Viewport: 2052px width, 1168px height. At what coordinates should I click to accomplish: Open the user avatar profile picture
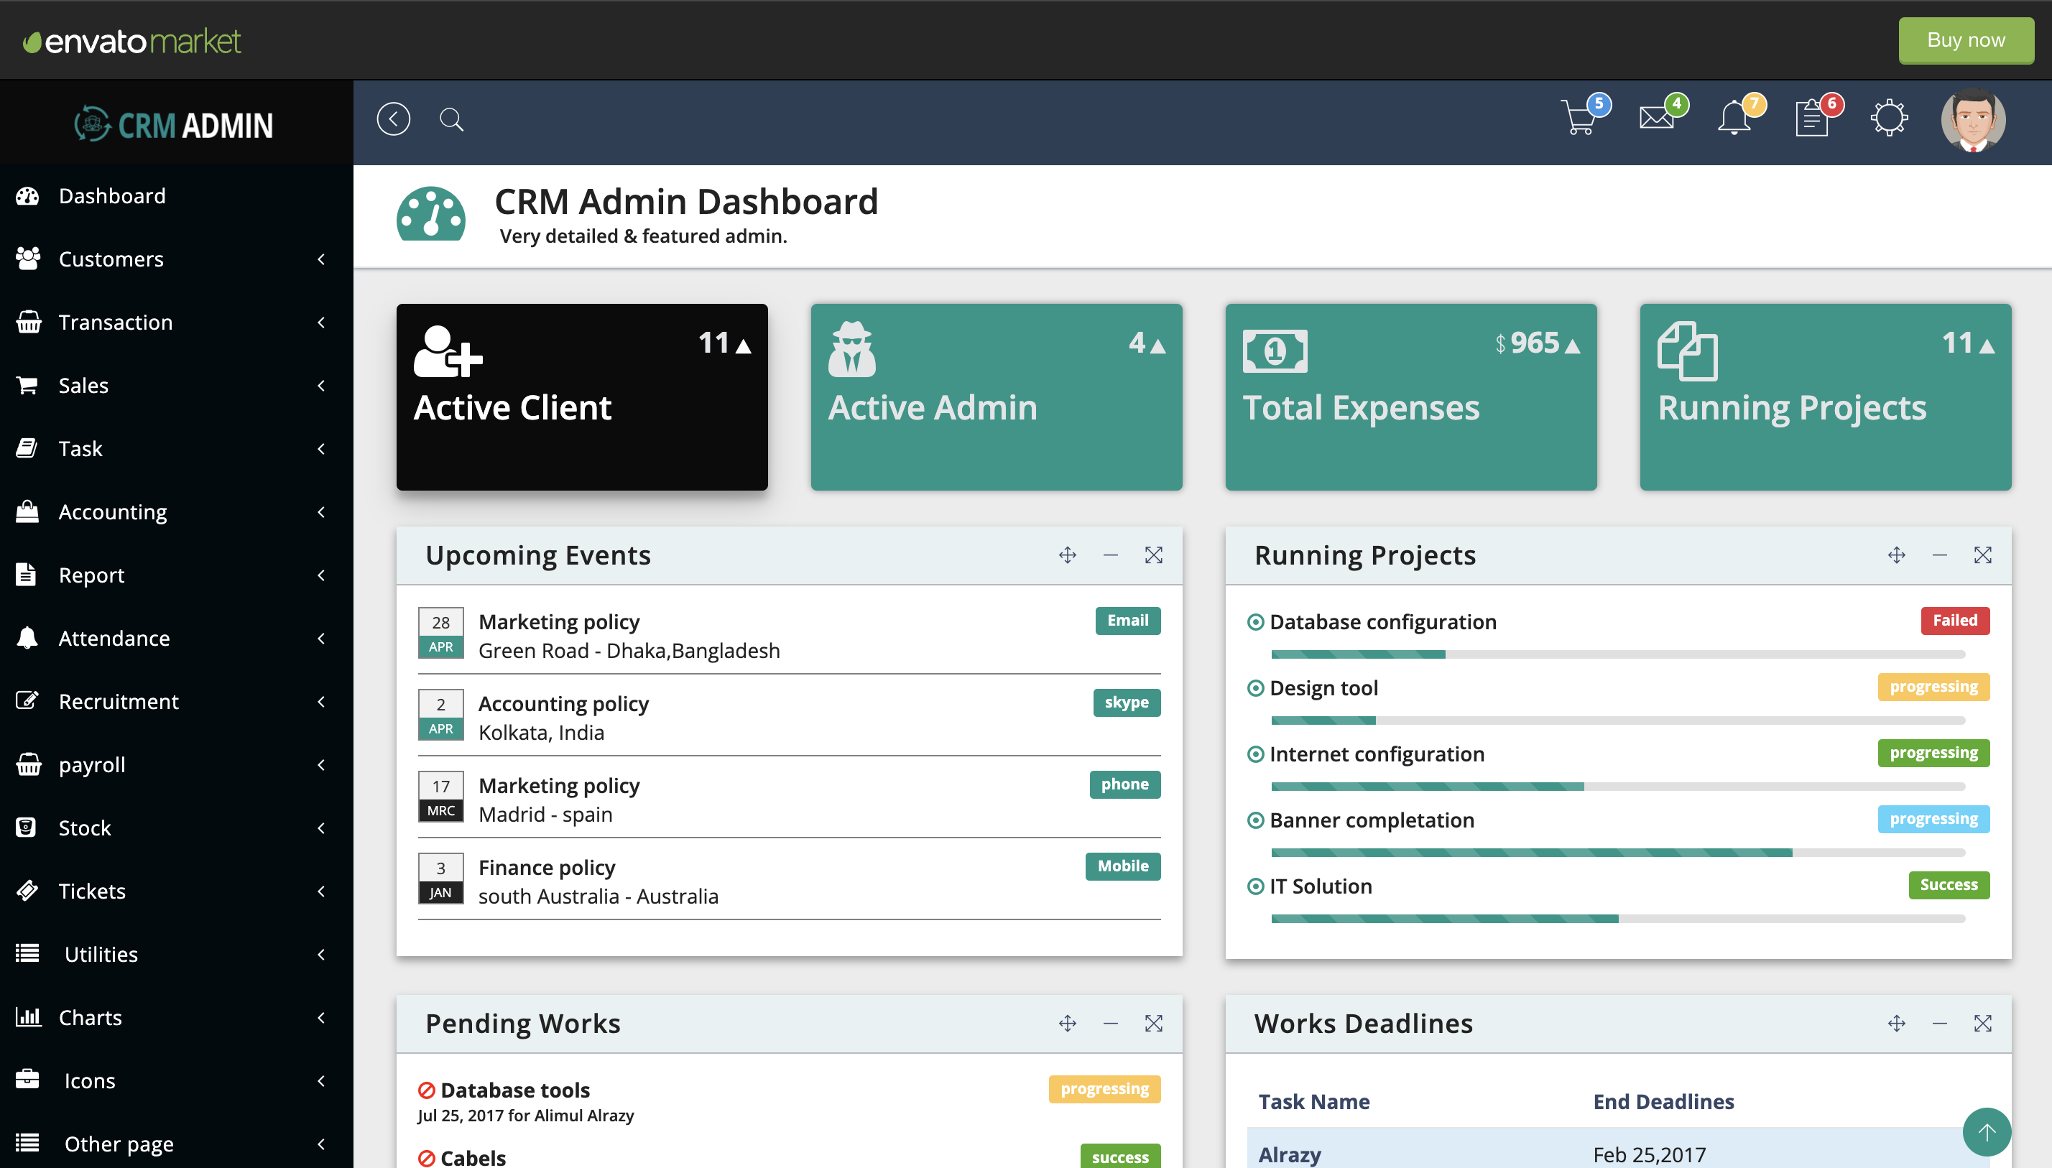click(1972, 119)
